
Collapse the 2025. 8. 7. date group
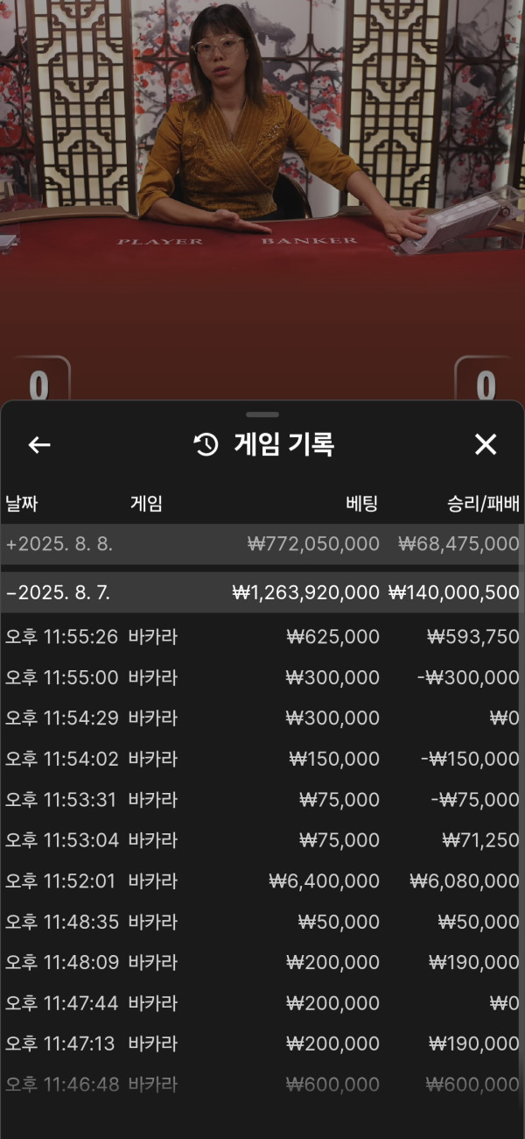point(262,593)
